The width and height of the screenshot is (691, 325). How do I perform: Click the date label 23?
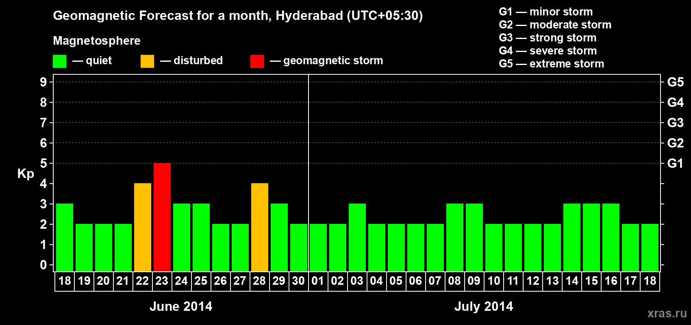coord(162,281)
